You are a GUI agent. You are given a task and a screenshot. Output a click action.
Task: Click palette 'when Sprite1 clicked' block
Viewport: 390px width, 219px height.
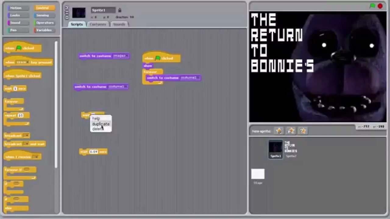coord(22,75)
